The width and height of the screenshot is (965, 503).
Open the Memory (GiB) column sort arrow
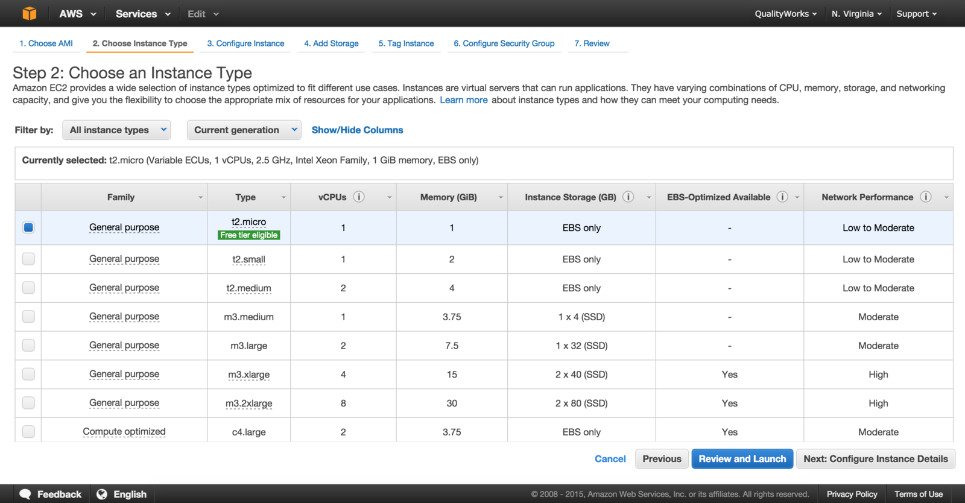[x=501, y=197]
